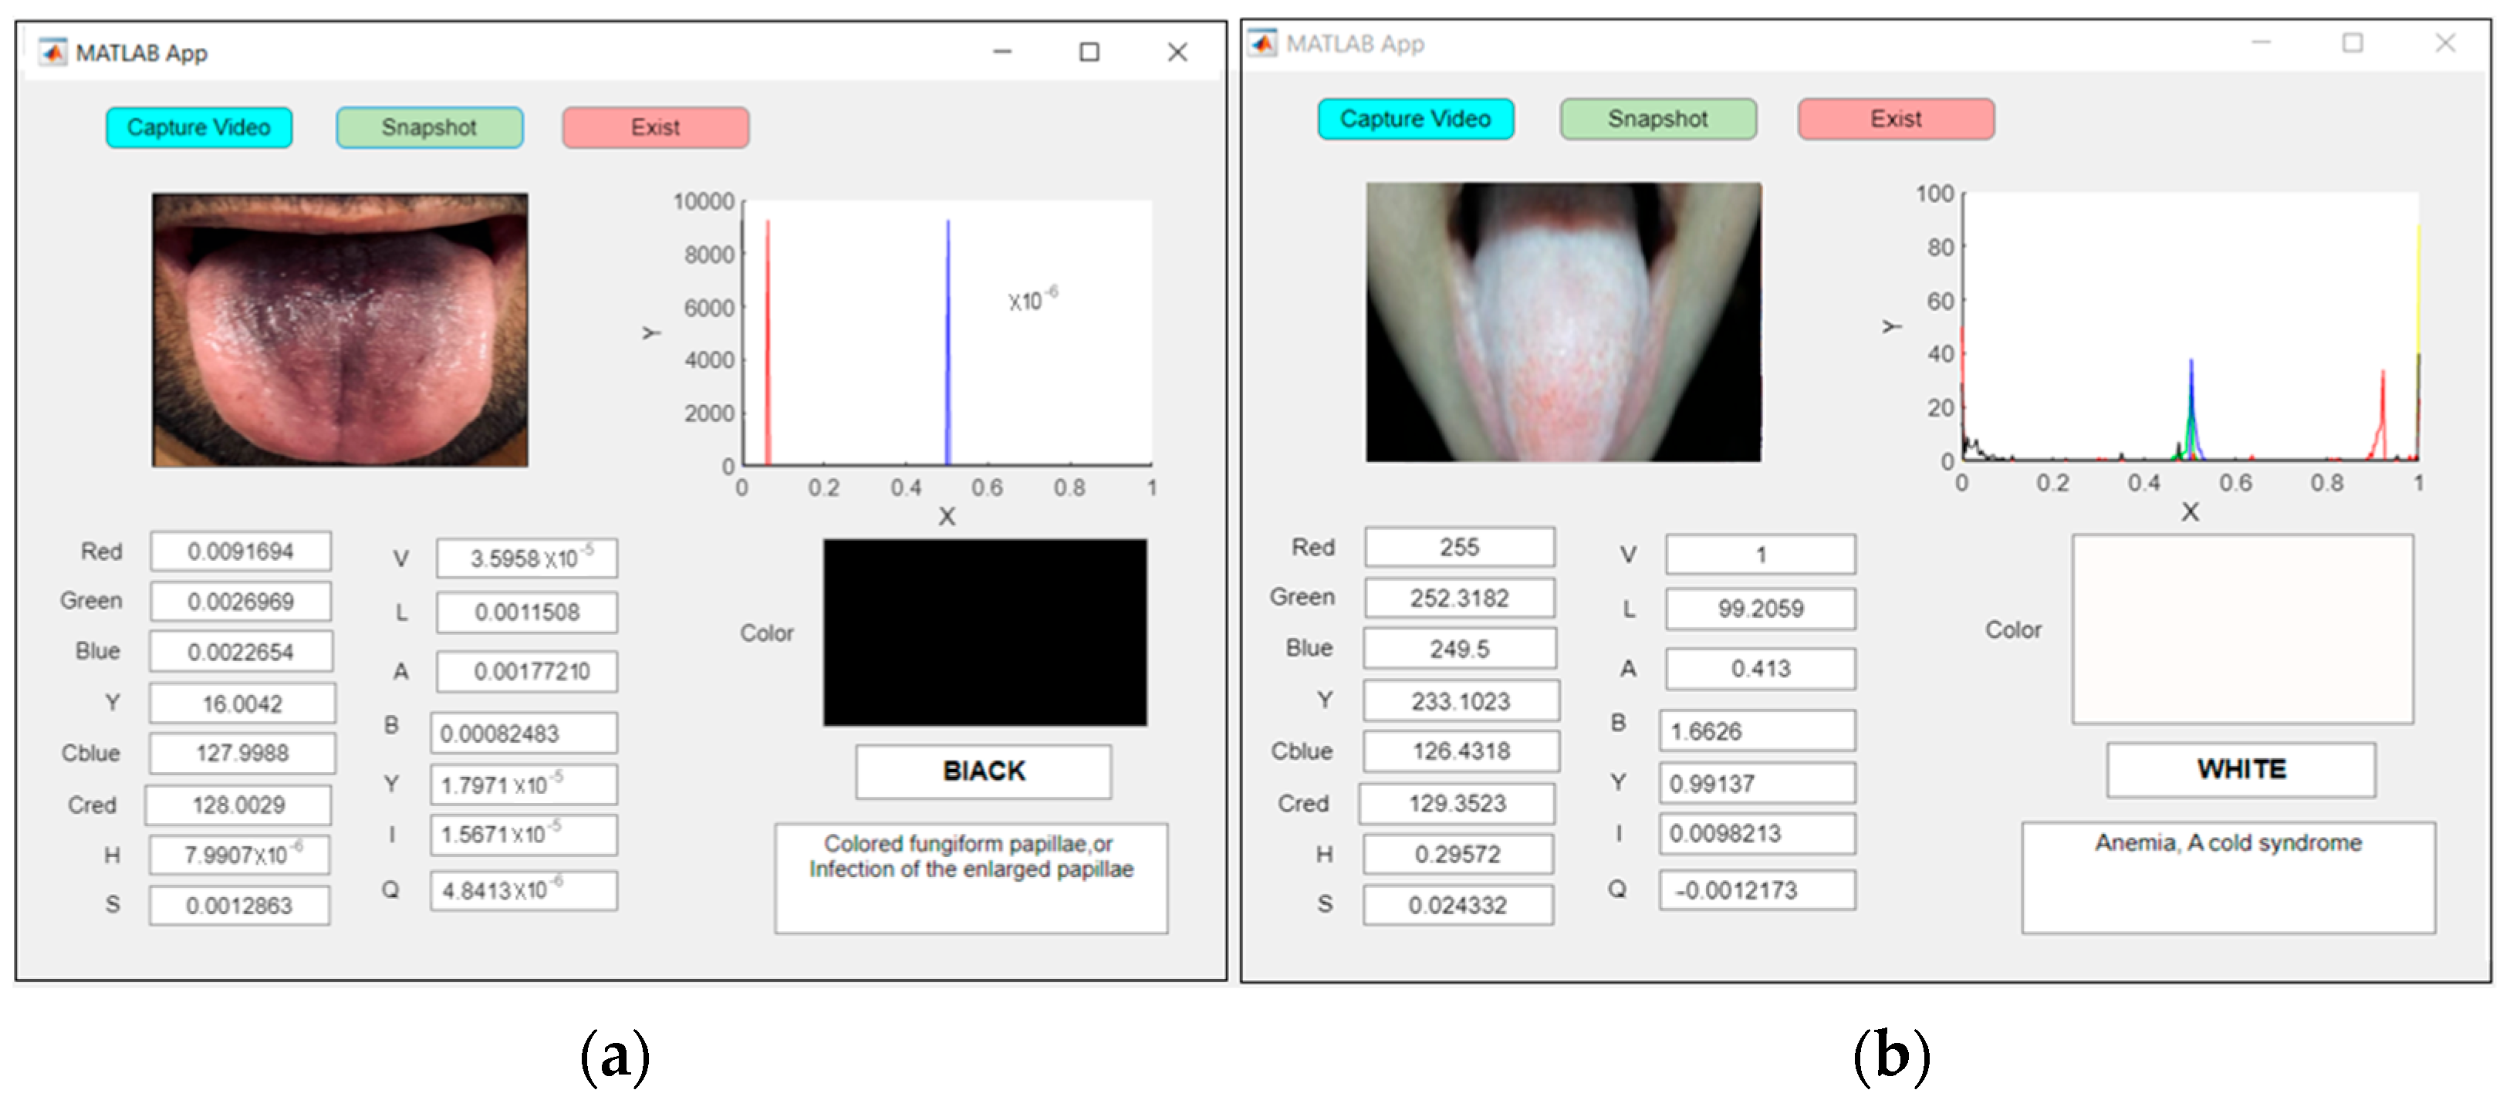Maximize the left MATLAB App window
This screenshot has height=1100, width=2503.
[x=1089, y=52]
